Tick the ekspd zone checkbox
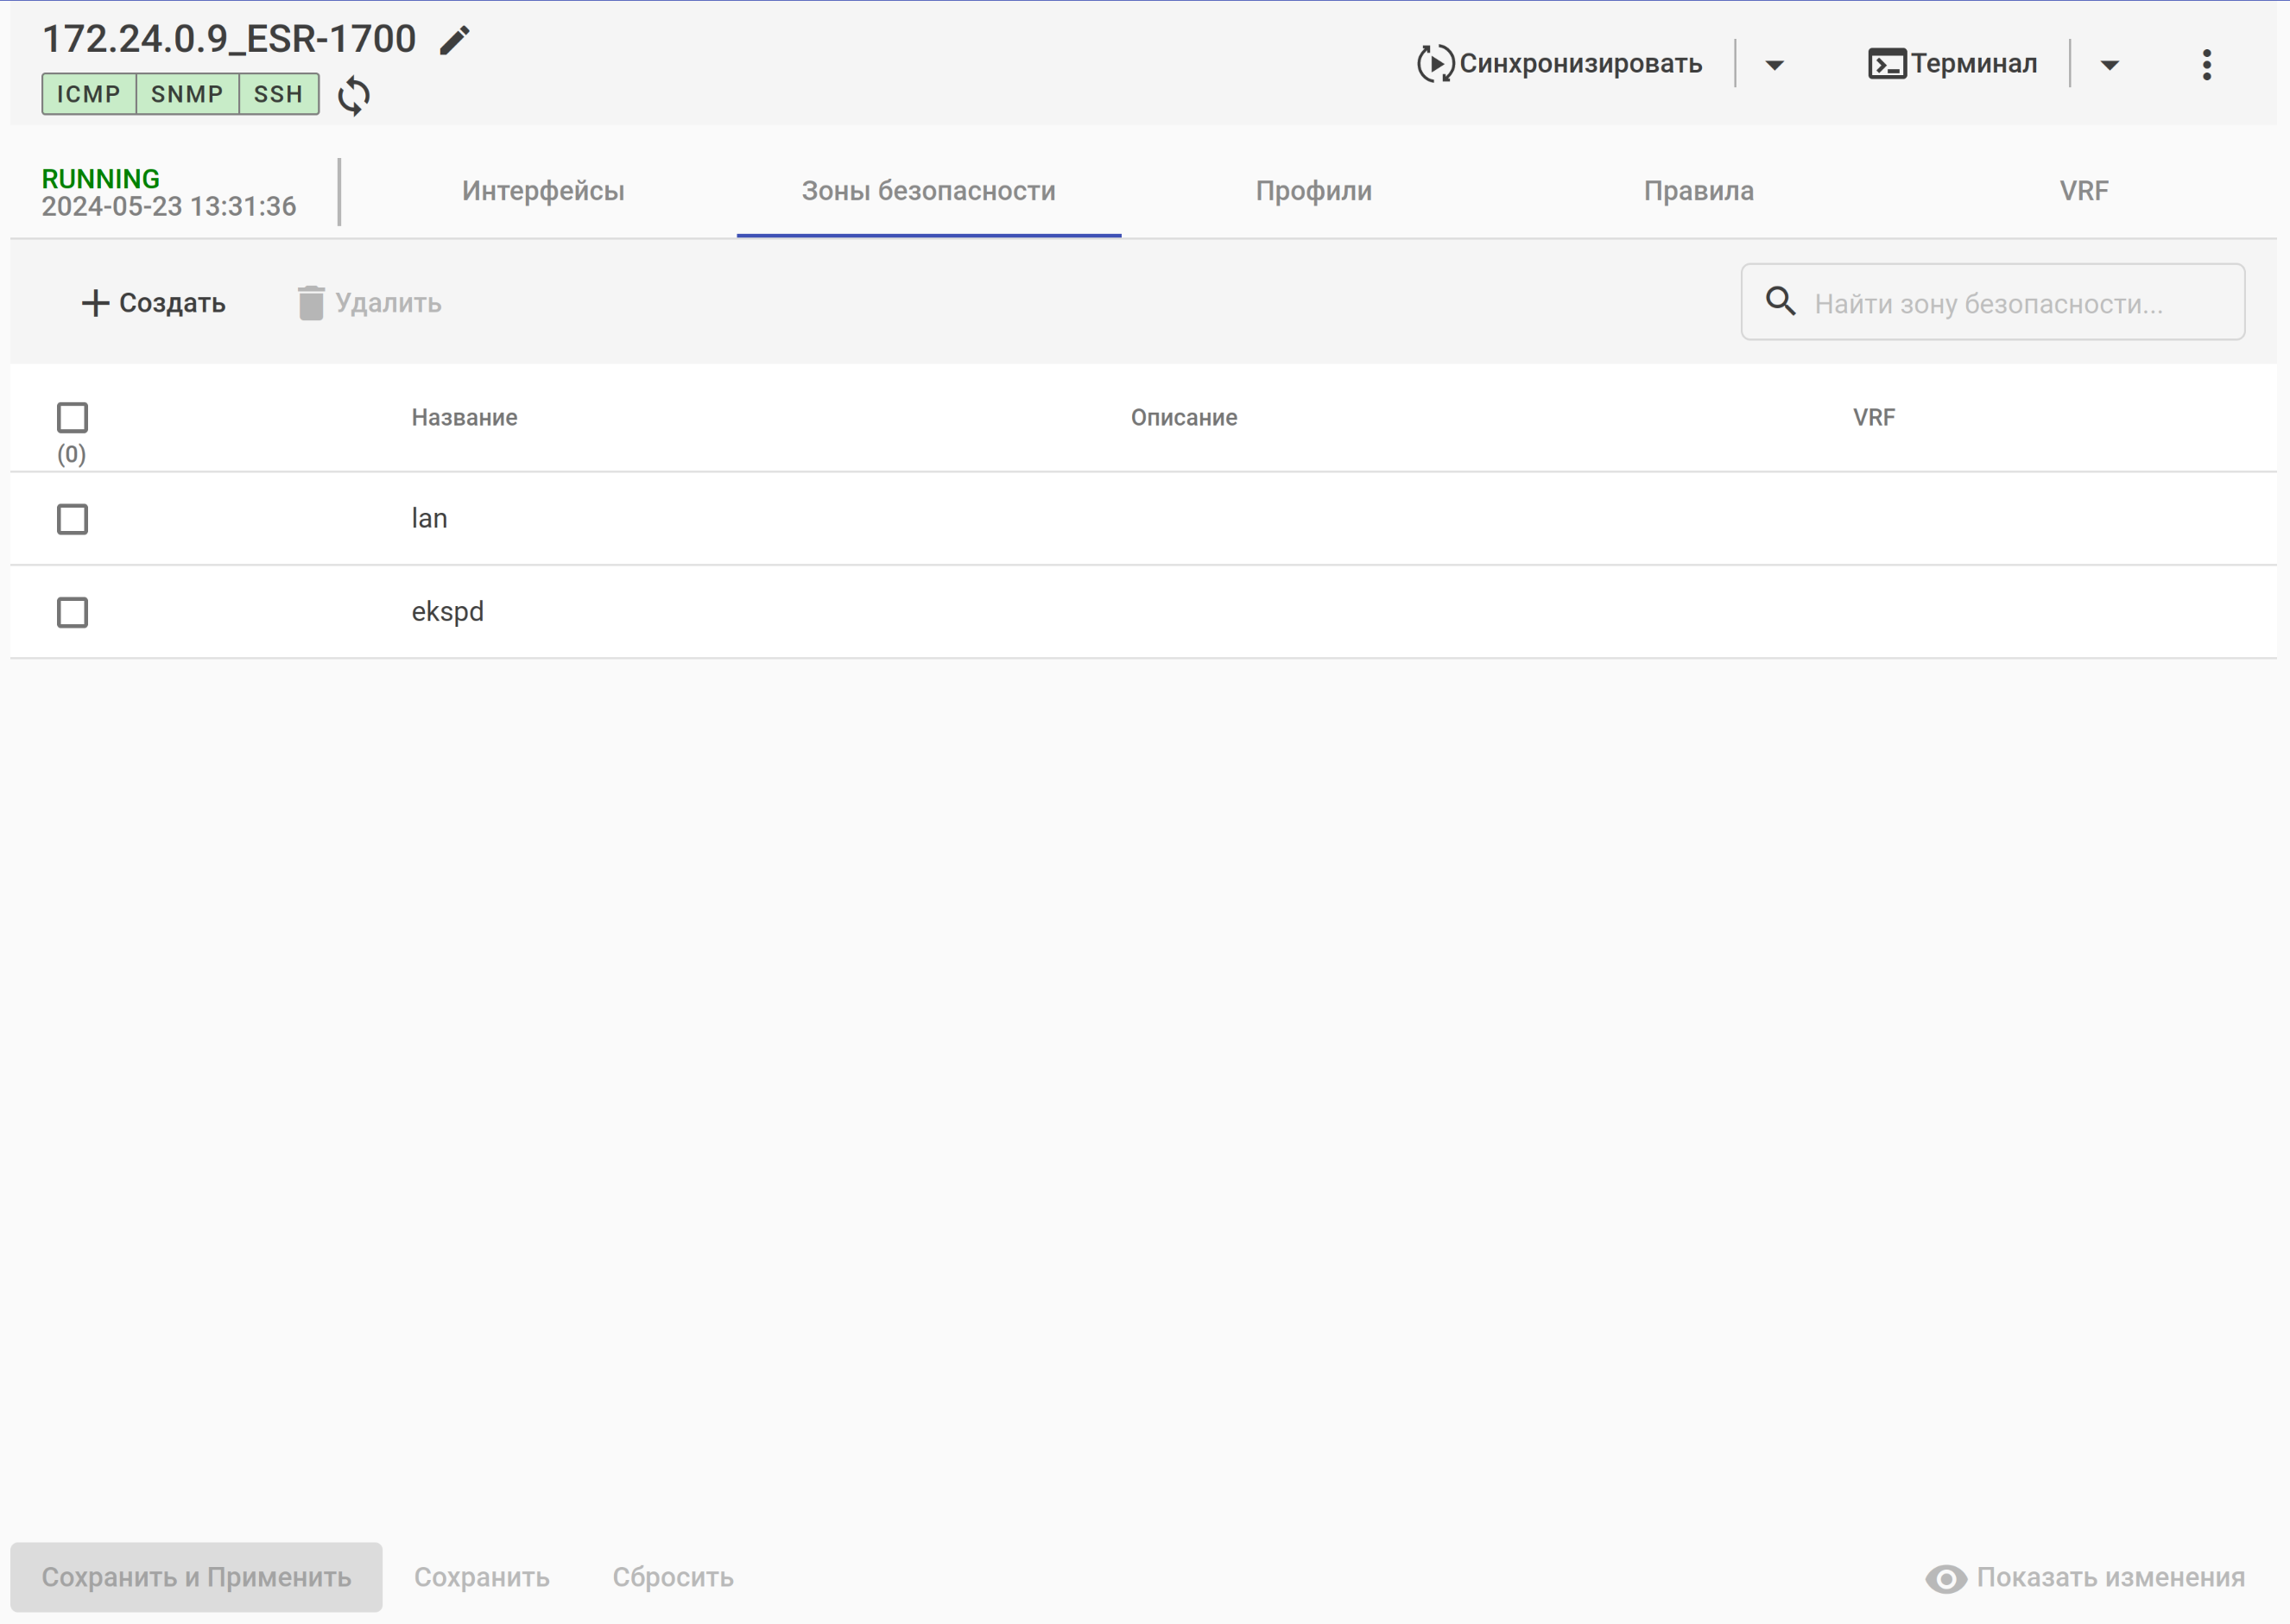2290x1624 pixels. click(72, 612)
